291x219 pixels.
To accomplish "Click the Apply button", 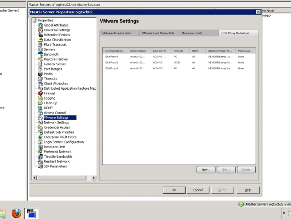I will point(223,190).
